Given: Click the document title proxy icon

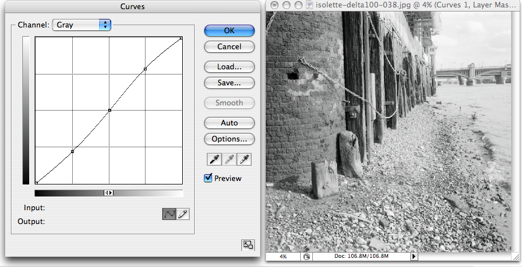Looking at the screenshot, I should [309, 5].
